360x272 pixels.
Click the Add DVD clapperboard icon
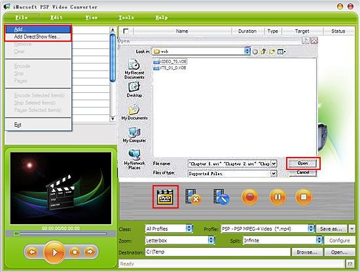tap(165, 197)
